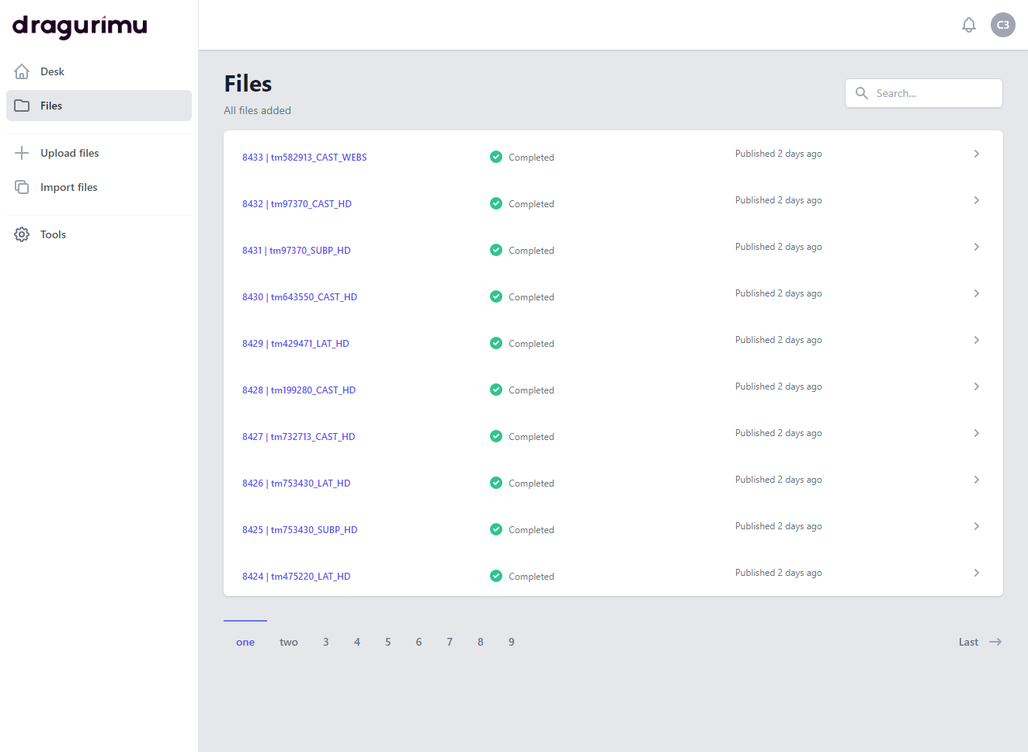
Task: Click the magnifier icon in search box
Action: click(x=861, y=93)
